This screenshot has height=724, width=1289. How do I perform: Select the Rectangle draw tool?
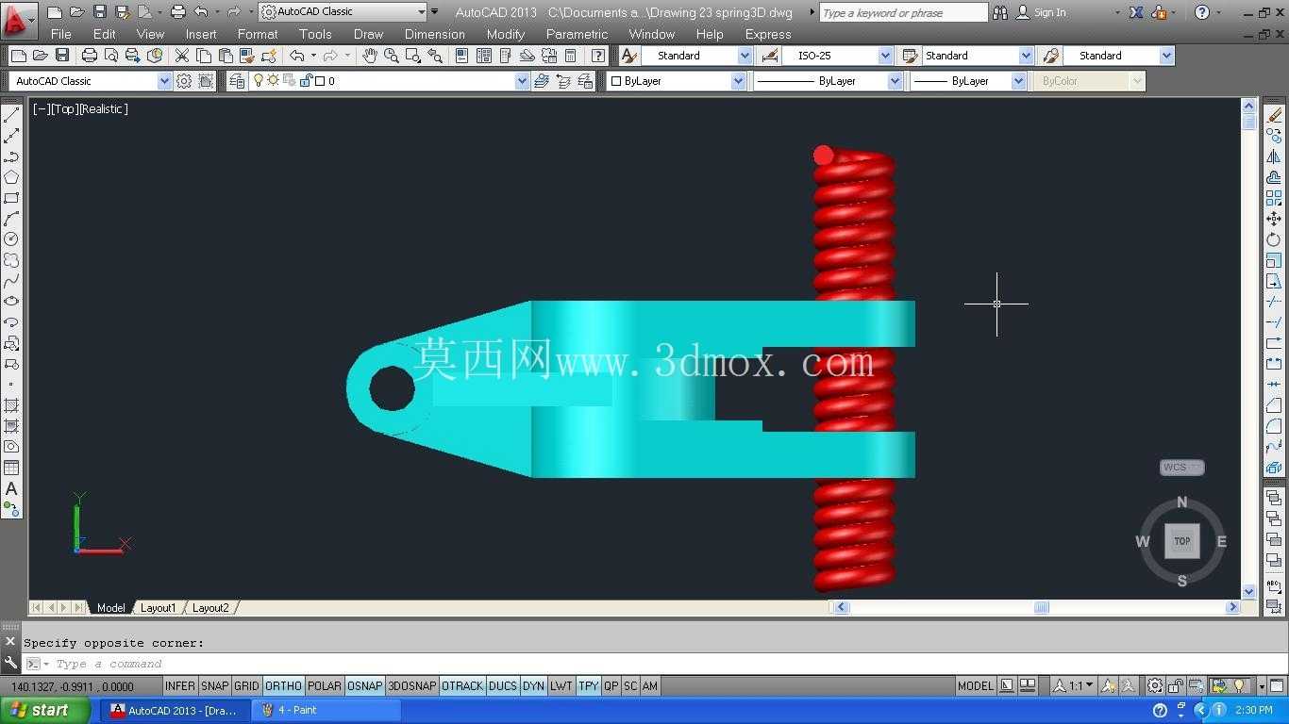tap(11, 198)
